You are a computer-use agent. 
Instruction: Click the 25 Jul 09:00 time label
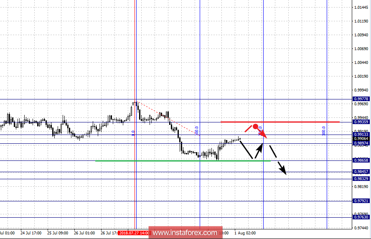click(58, 233)
